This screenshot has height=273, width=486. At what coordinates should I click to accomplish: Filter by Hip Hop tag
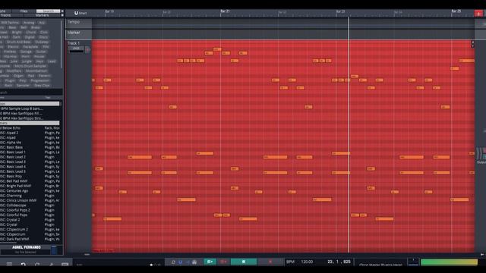click(x=10, y=57)
